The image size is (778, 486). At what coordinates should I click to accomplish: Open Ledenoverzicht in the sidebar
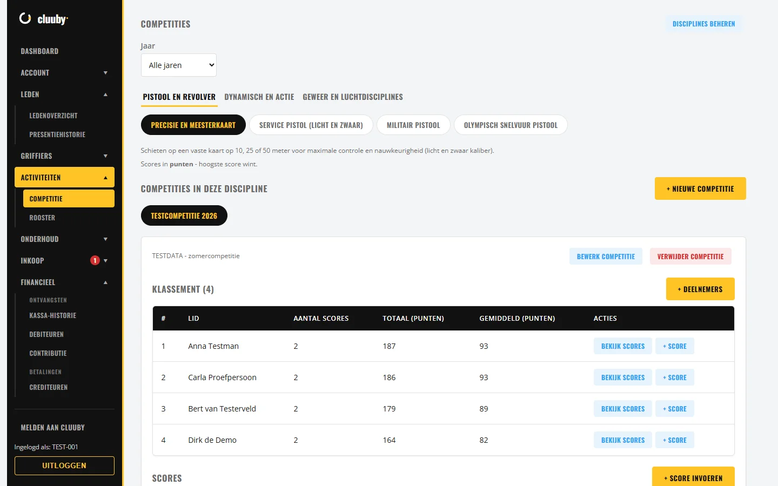[69, 116]
